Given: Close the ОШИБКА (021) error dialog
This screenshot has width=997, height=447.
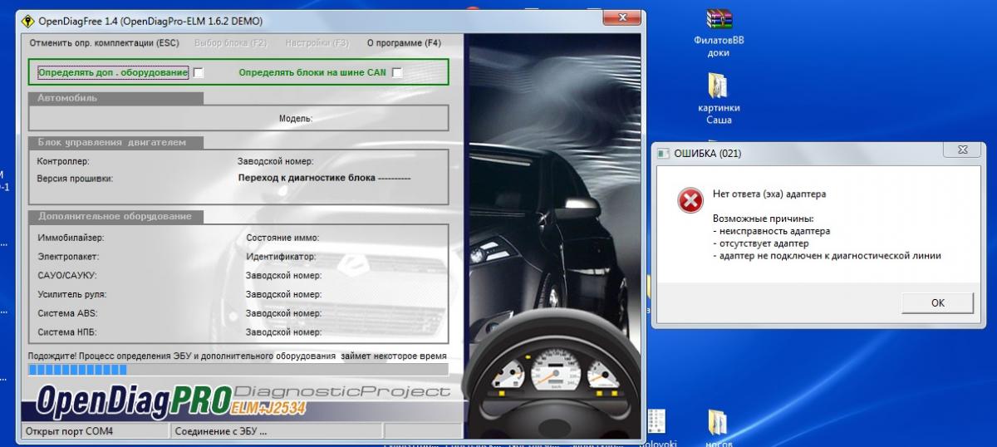Looking at the screenshot, I should pyautogui.click(x=962, y=150).
